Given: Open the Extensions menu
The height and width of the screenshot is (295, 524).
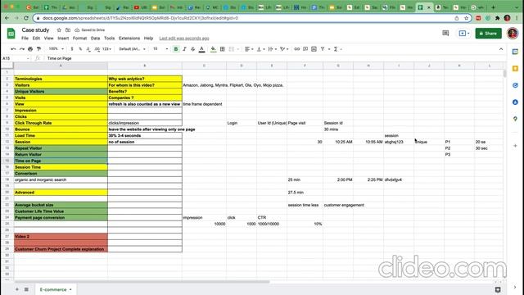Looking at the screenshot, I should (x=129, y=39).
